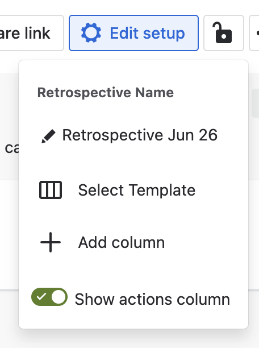Click the Retrospective Name heading
This screenshot has width=259, height=348.
pos(105,93)
